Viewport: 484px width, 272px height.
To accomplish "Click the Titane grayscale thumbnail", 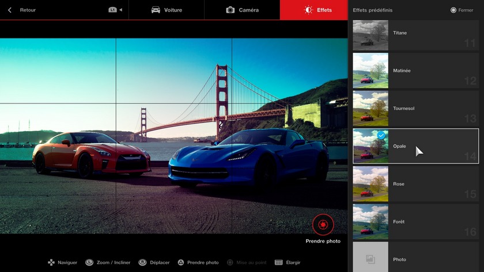I will click(370, 36).
